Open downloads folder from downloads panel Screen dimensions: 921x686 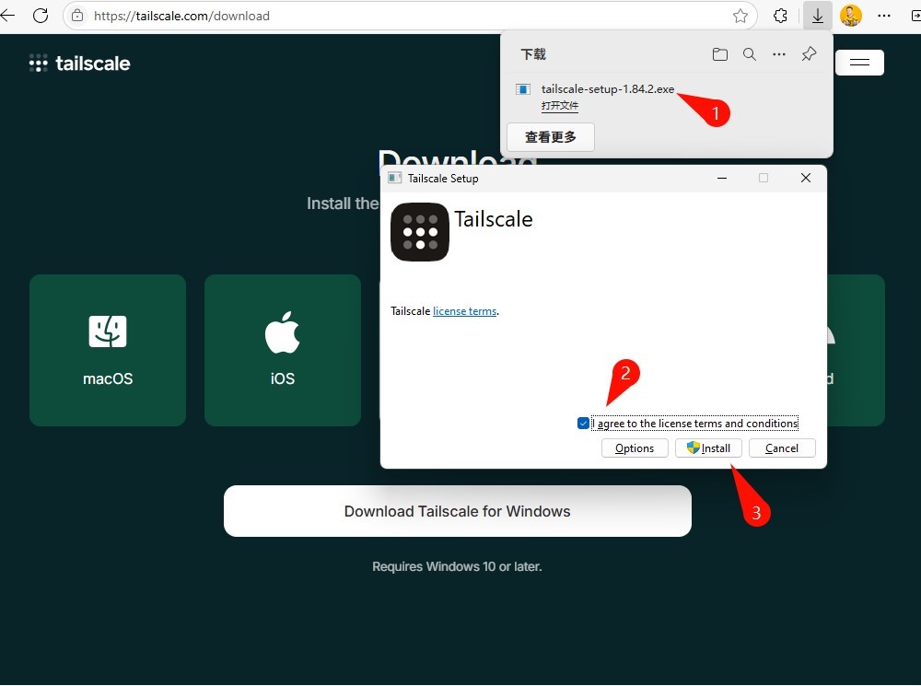(719, 54)
